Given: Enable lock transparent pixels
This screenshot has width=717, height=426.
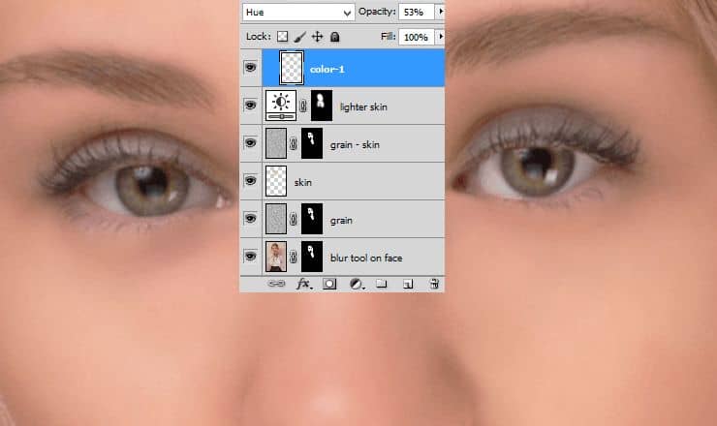Looking at the screenshot, I should coord(283,37).
